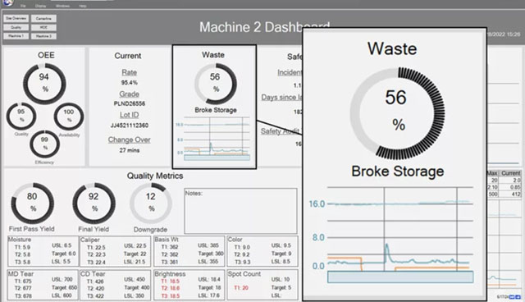
Task: Open the Windows menu
Action: pyautogui.click(x=62, y=6)
